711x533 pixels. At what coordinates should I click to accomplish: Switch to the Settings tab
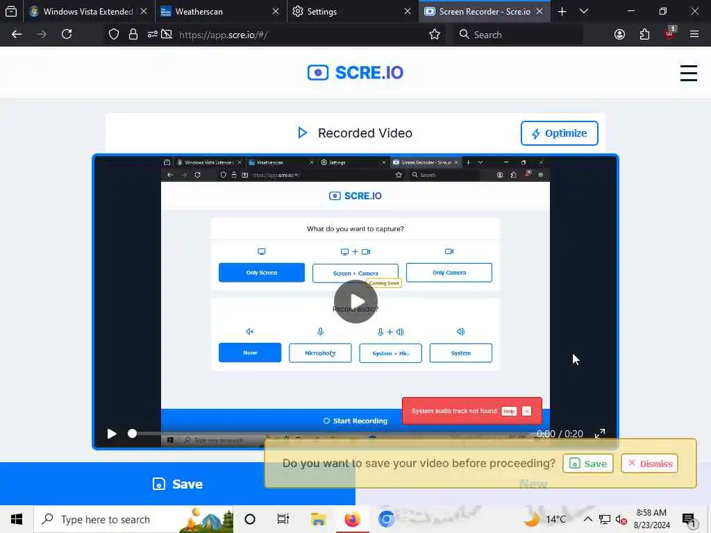(x=352, y=11)
